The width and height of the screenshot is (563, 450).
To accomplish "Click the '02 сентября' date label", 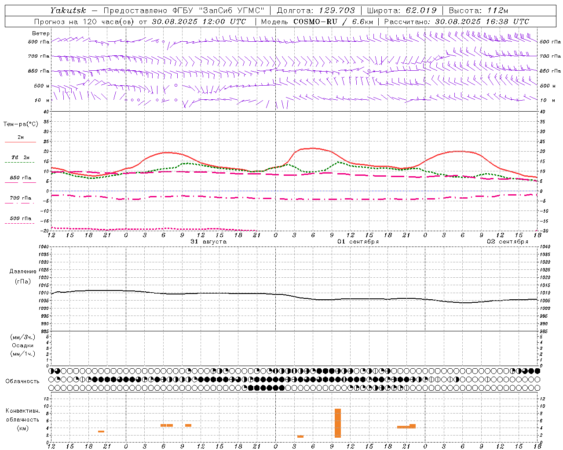I will (x=508, y=242).
